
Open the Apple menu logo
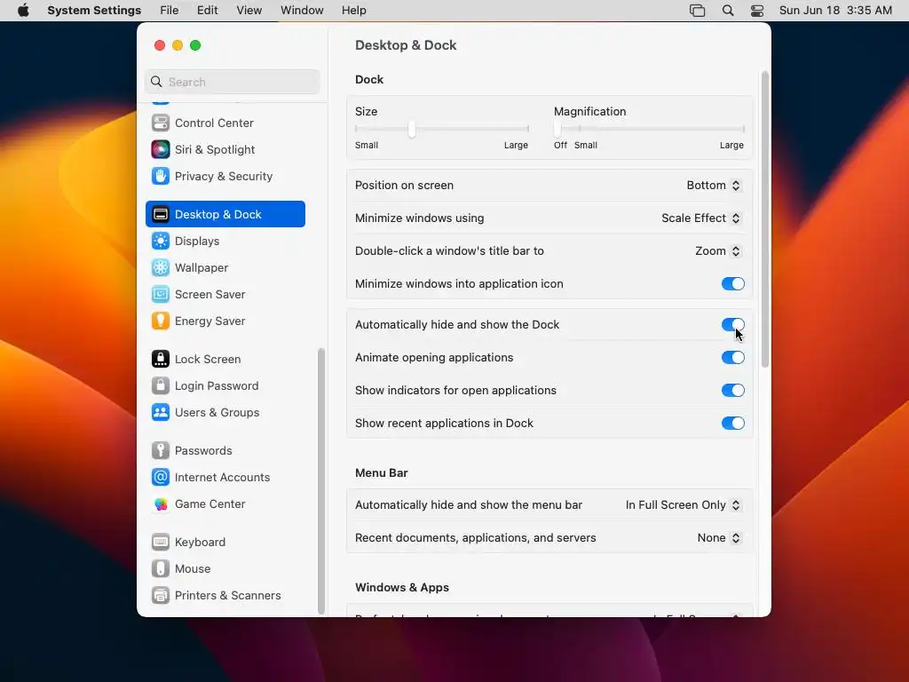[x=23, y=11]
